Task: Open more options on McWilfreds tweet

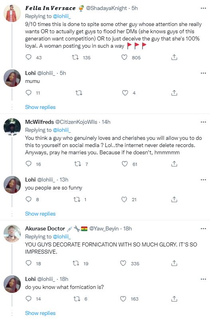Action: tap(203, 122)
